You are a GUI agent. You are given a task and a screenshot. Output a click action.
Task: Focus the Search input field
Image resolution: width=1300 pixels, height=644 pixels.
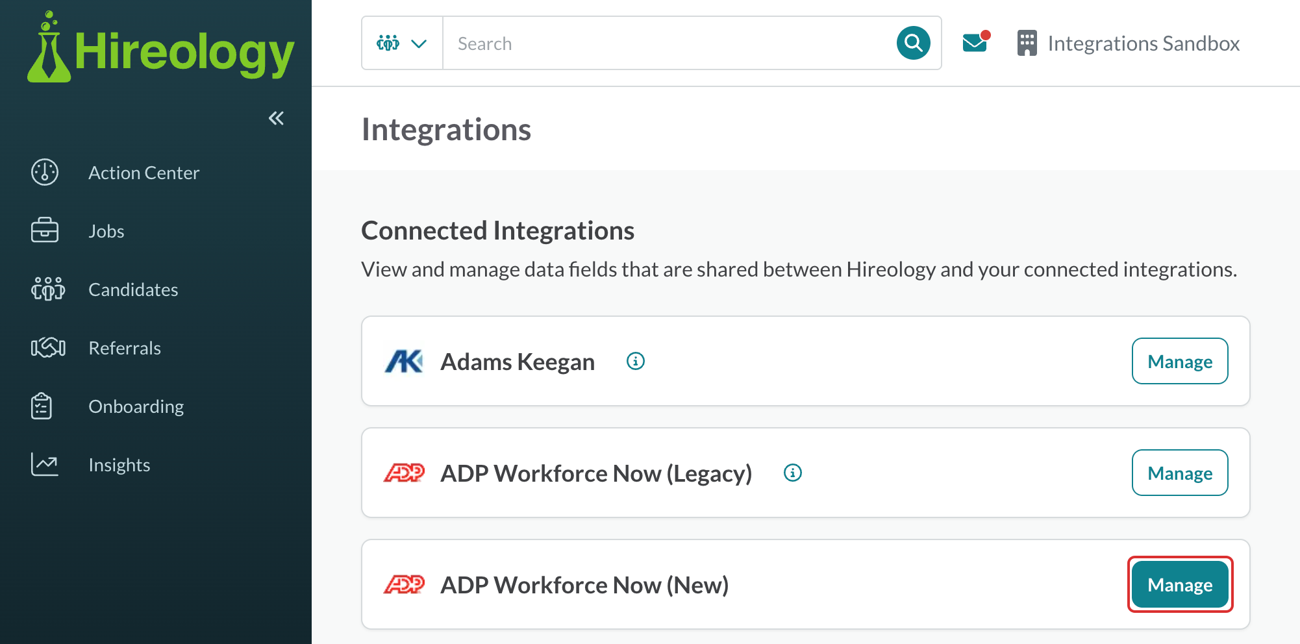click(669, 43)
